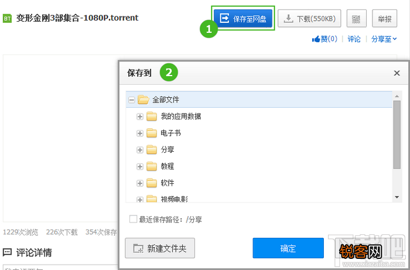Expand the 分享 folder in the tree
This screenshot has height=270, width=410.
click(x=140, y=150)
